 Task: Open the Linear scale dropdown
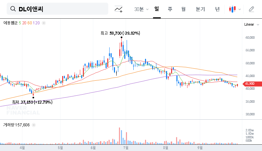[x=252, y=25]
